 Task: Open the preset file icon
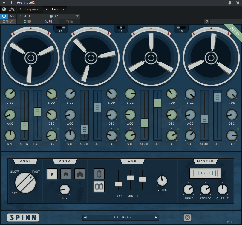click(20, 16)
